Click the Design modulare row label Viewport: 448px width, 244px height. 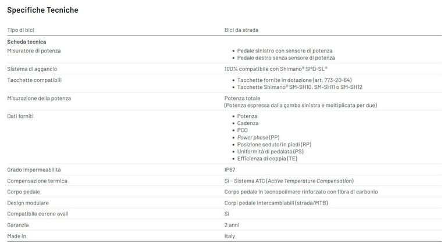tap(28, 203)
